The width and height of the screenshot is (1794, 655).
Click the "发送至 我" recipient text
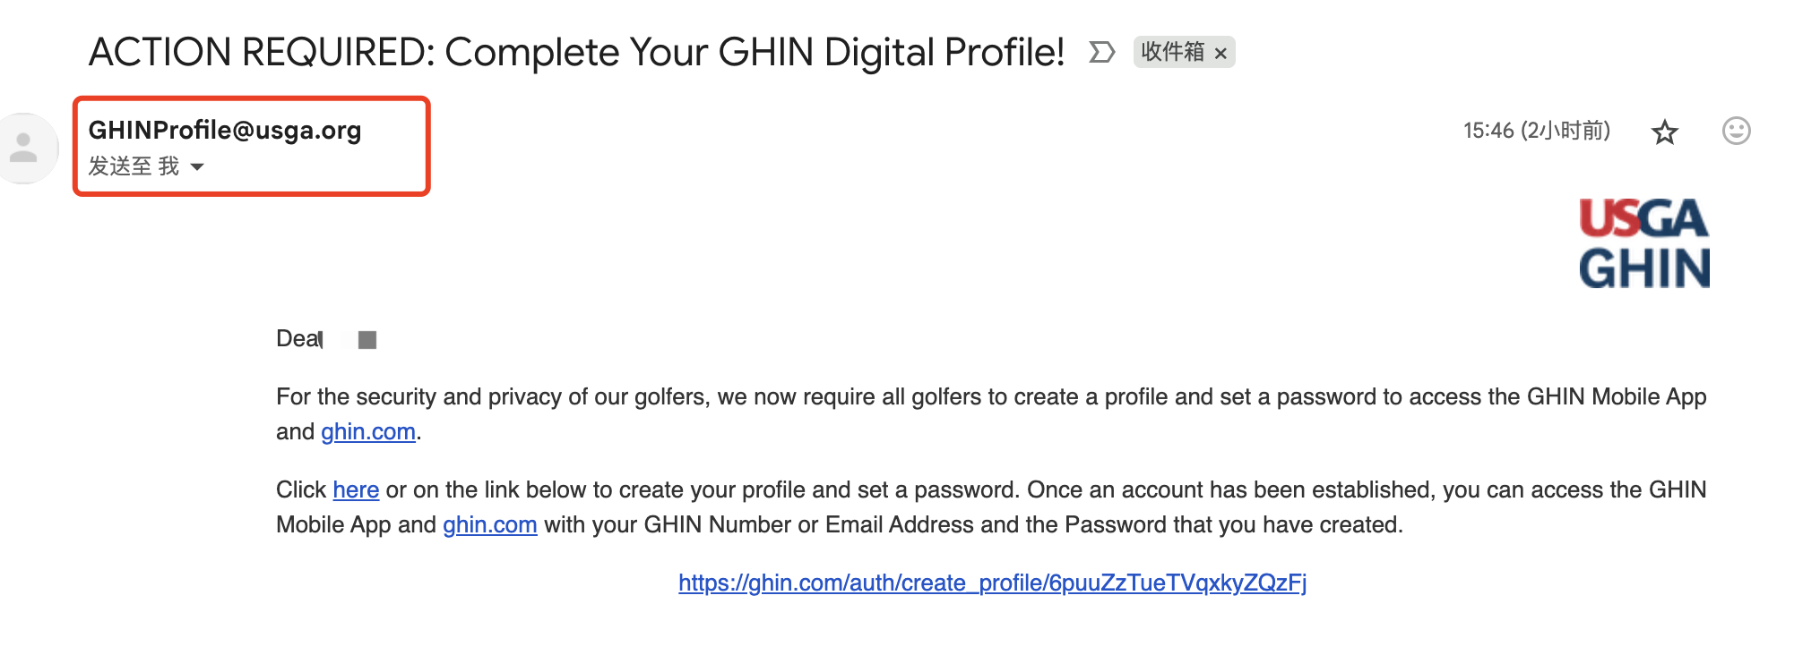pos(134,166)
